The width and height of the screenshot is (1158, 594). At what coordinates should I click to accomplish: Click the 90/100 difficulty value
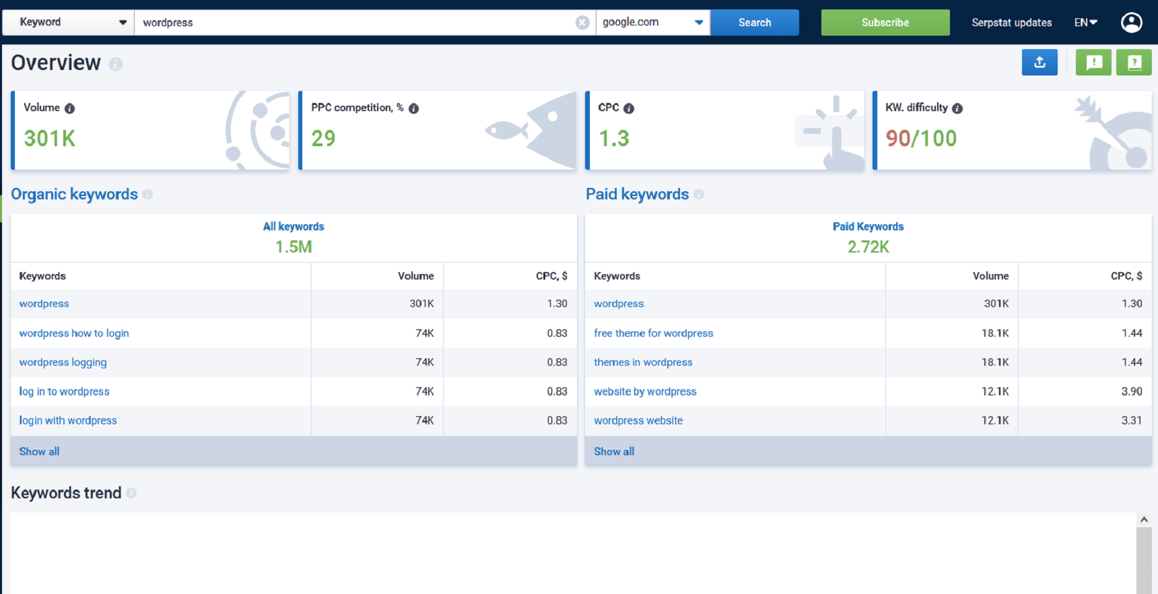[921, 138]
